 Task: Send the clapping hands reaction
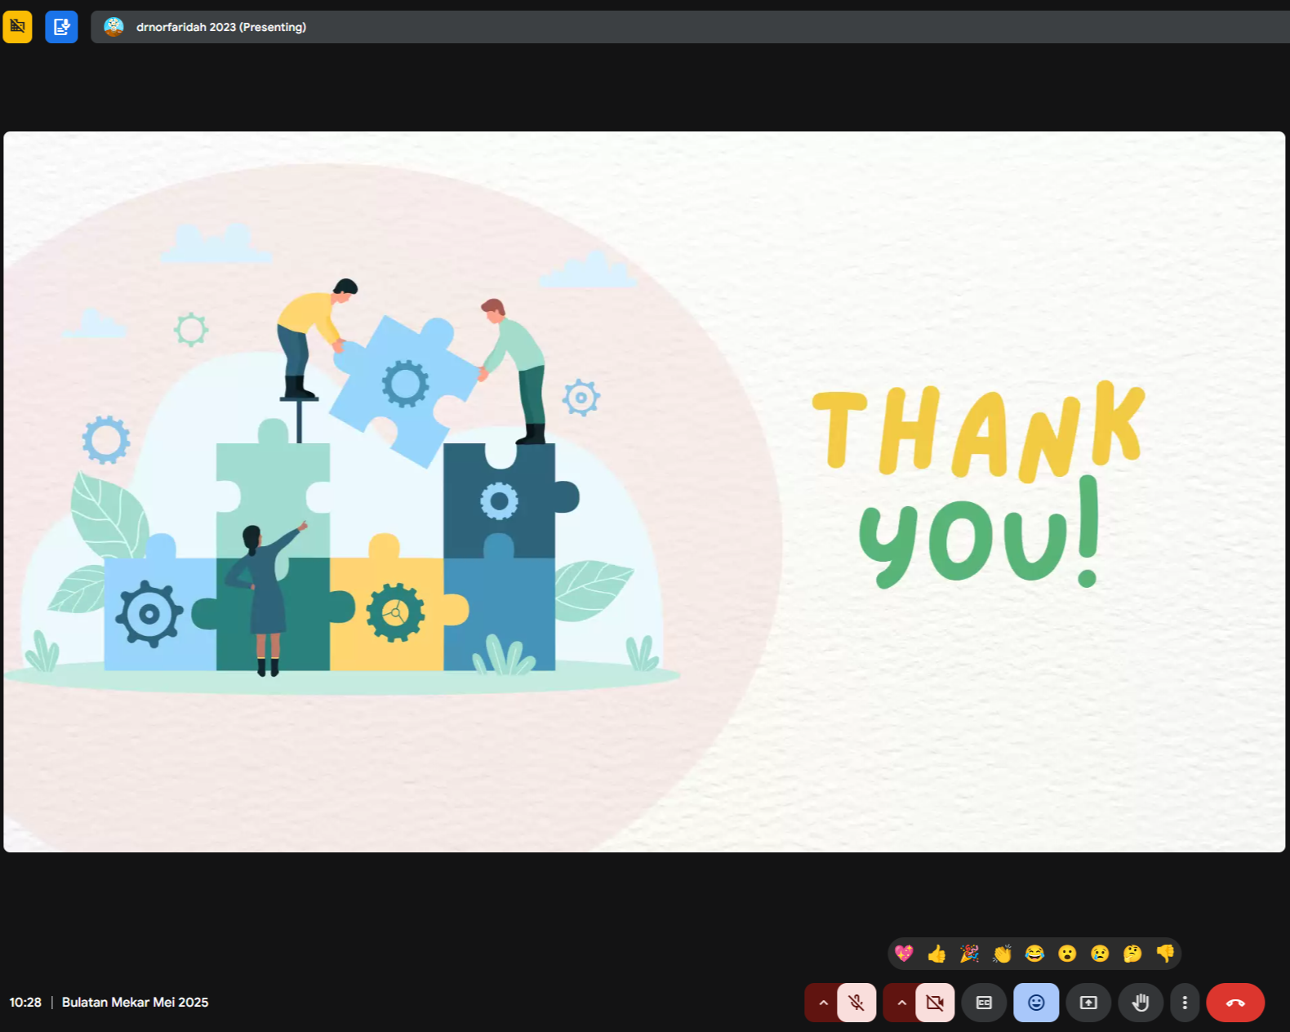coord(1002,954)
